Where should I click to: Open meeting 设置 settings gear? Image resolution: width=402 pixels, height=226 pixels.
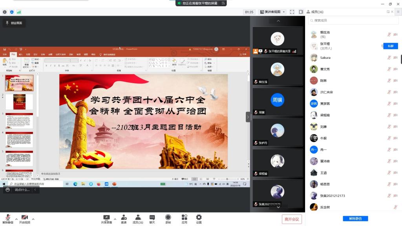coord(199,219)
